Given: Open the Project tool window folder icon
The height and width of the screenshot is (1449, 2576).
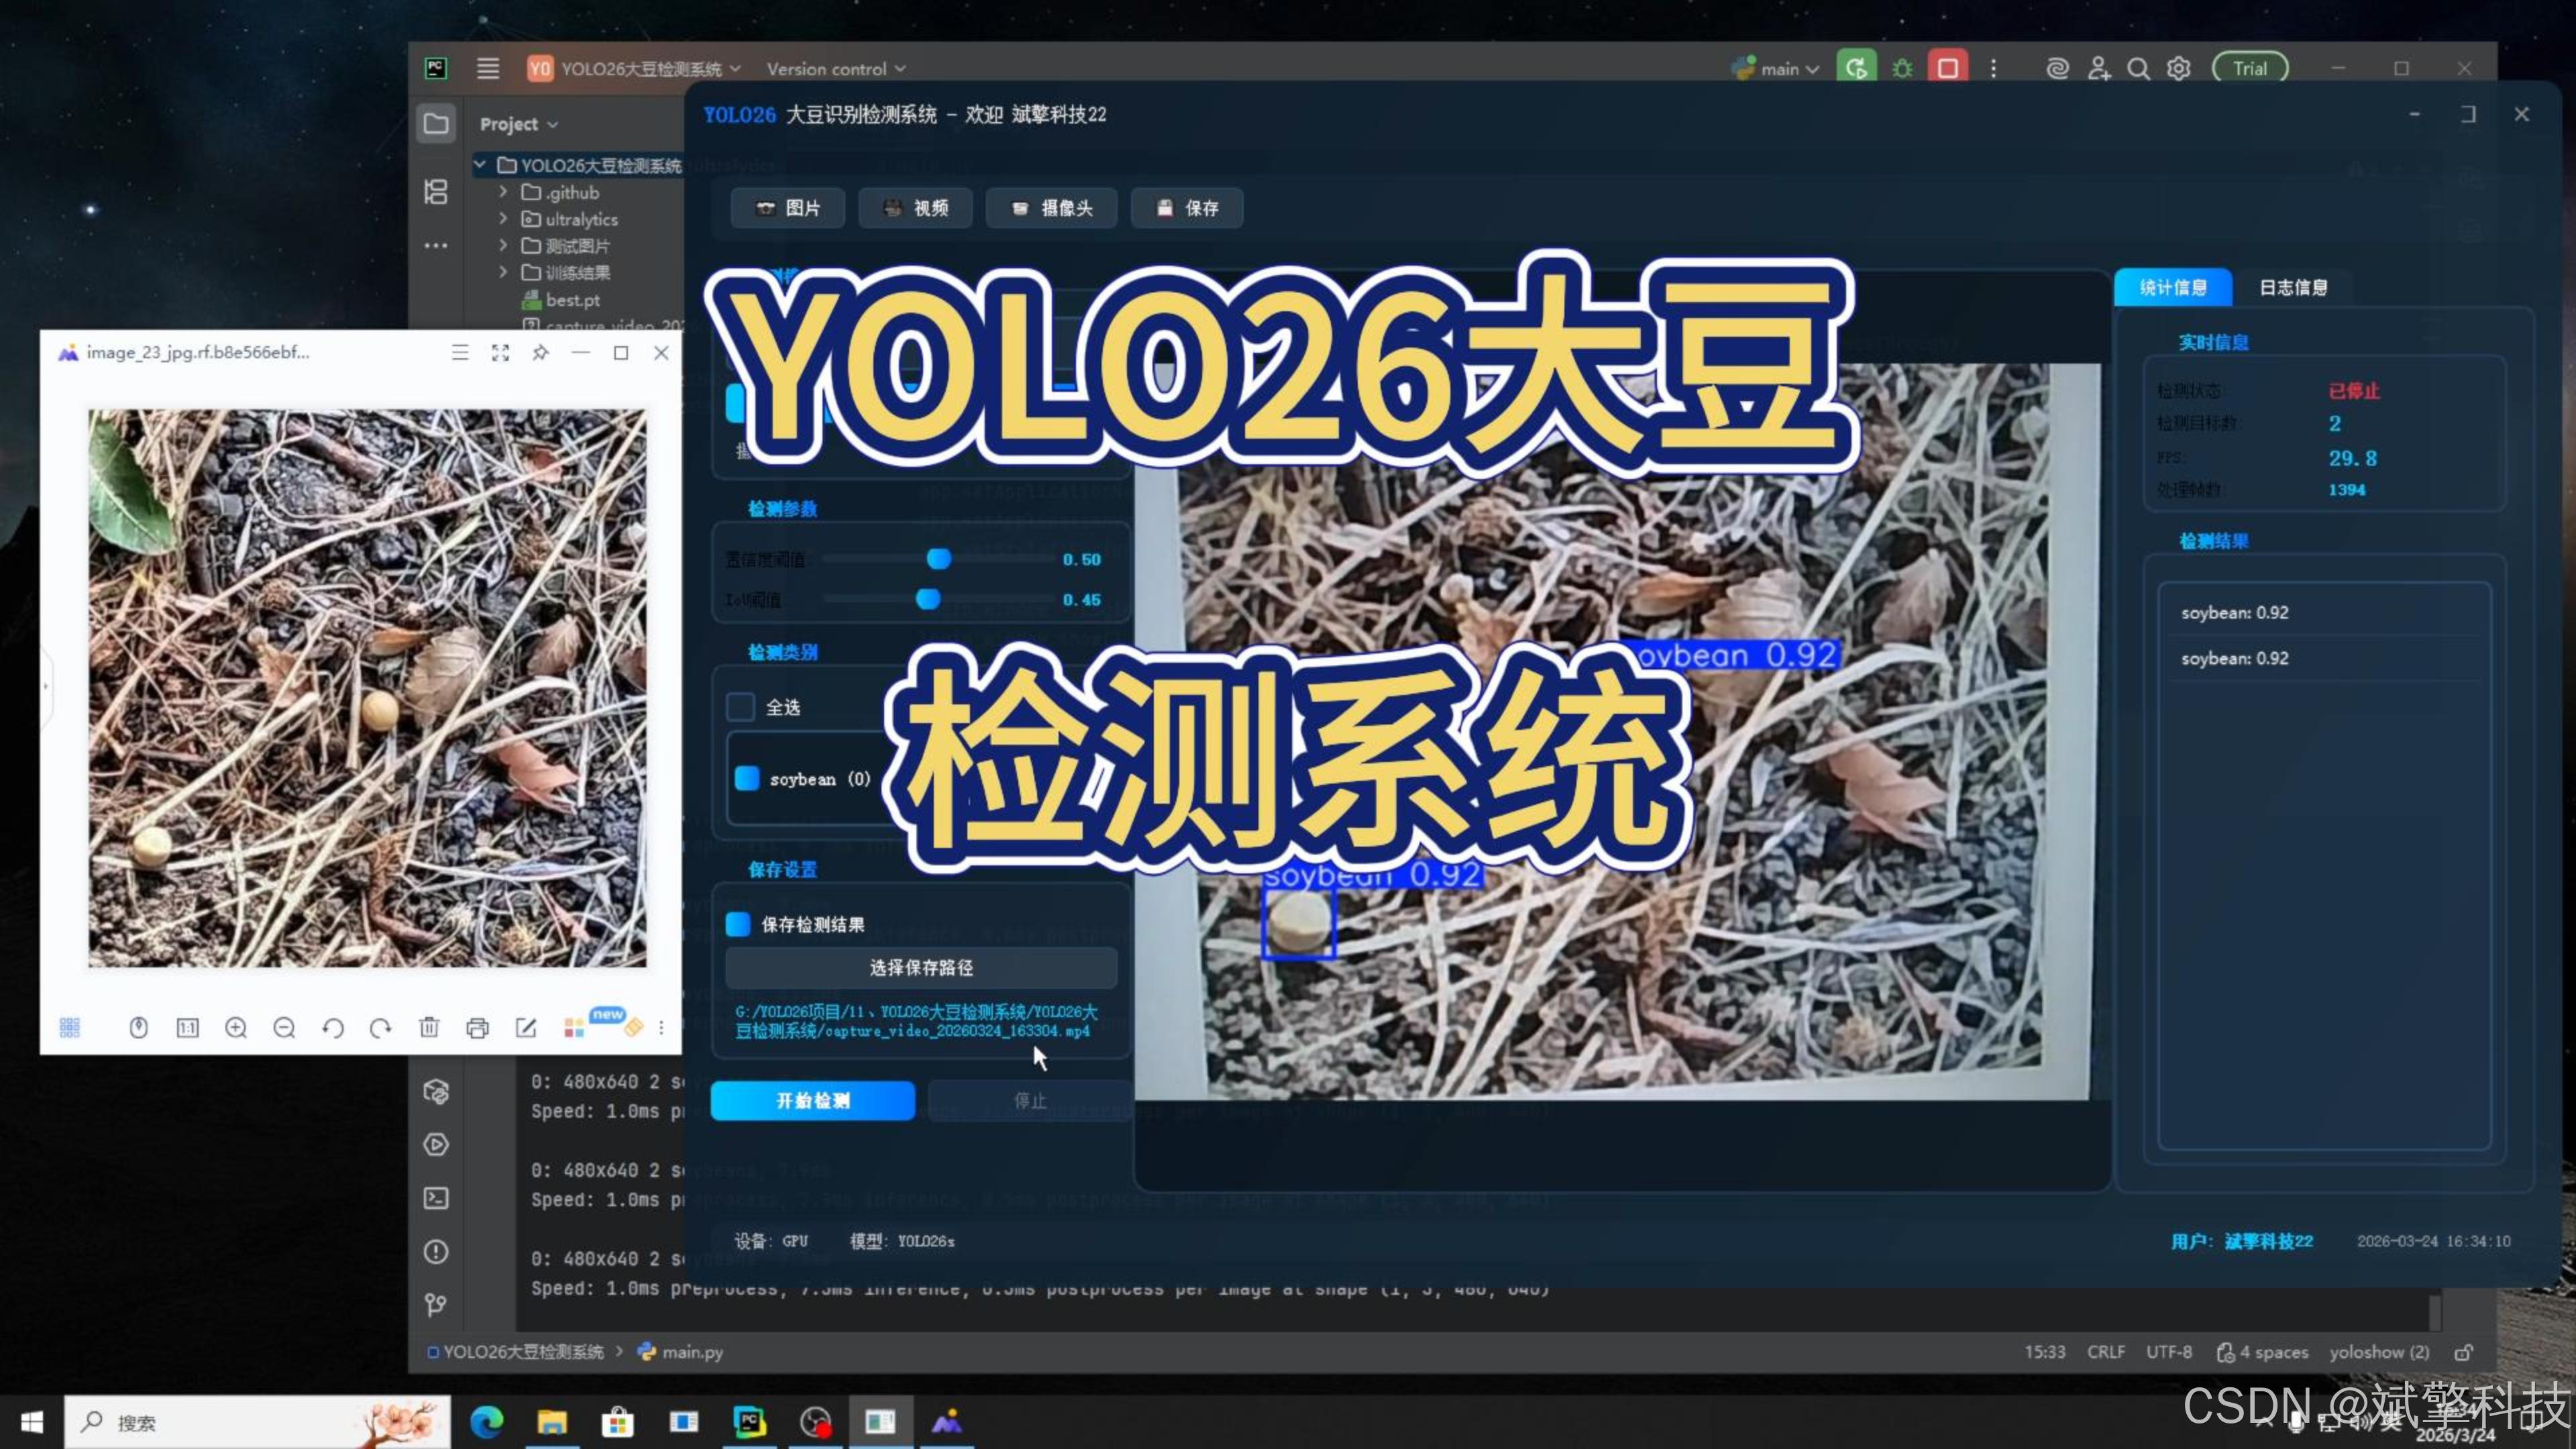Looking at the screenshot, I should [436, 124].
